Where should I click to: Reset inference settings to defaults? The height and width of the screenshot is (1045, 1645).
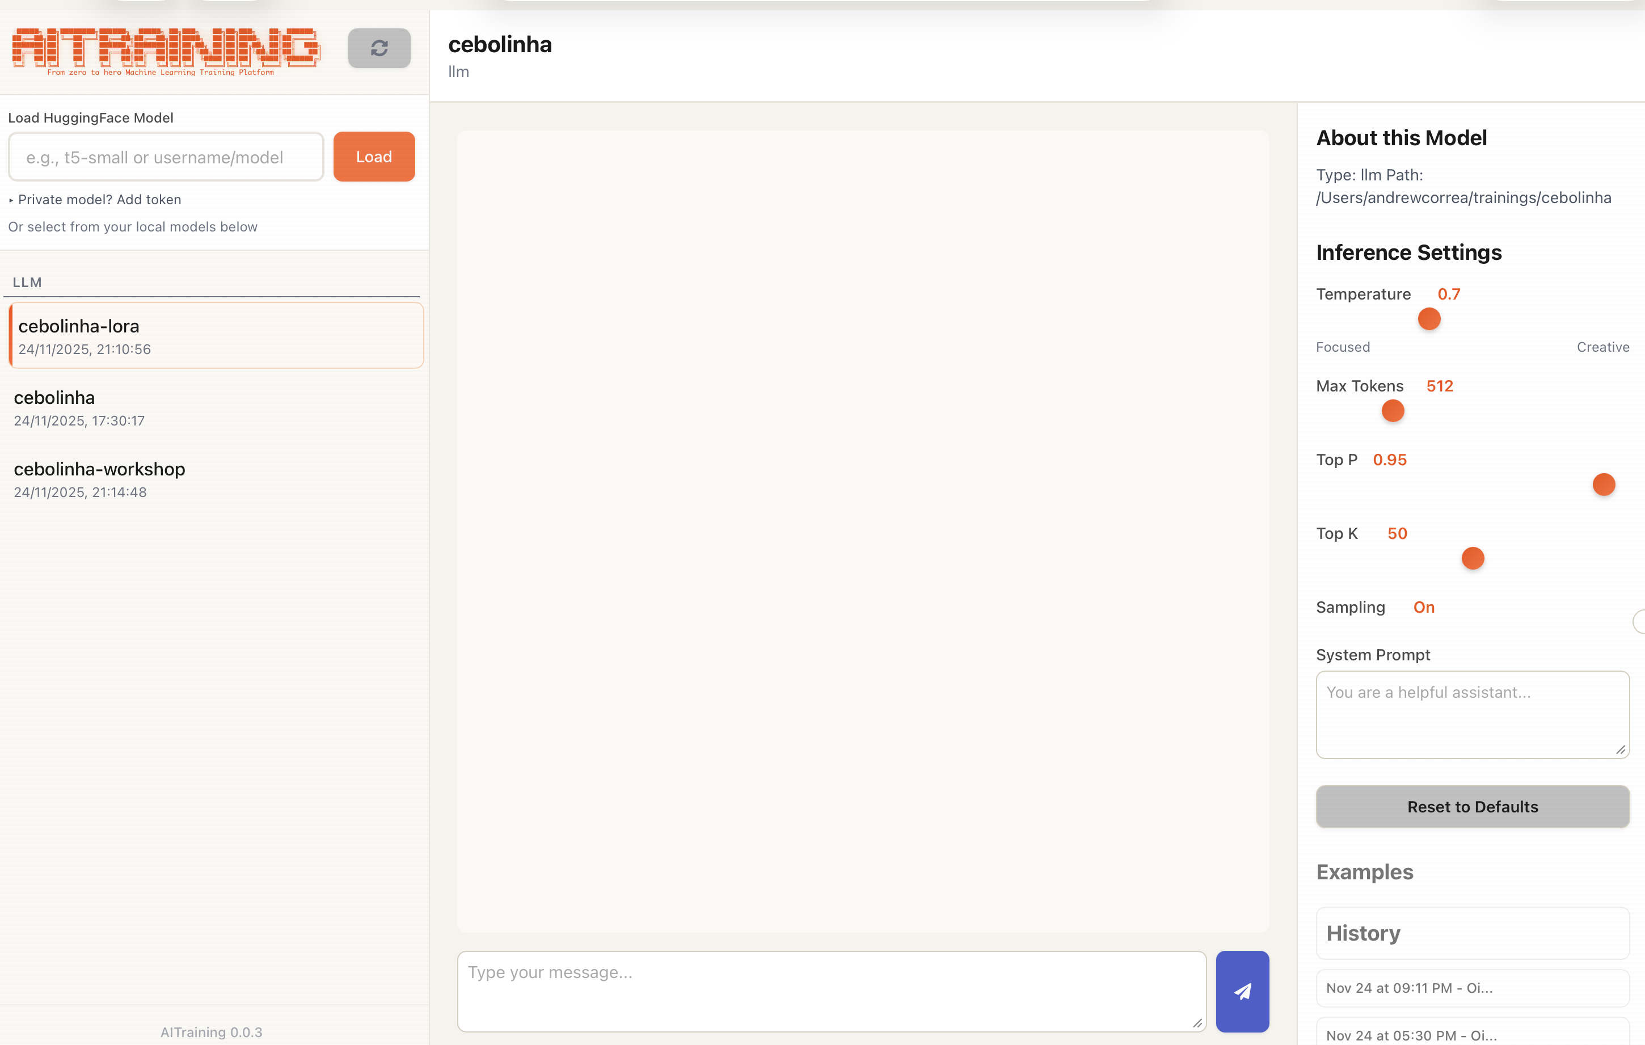tap(1471, 807)
